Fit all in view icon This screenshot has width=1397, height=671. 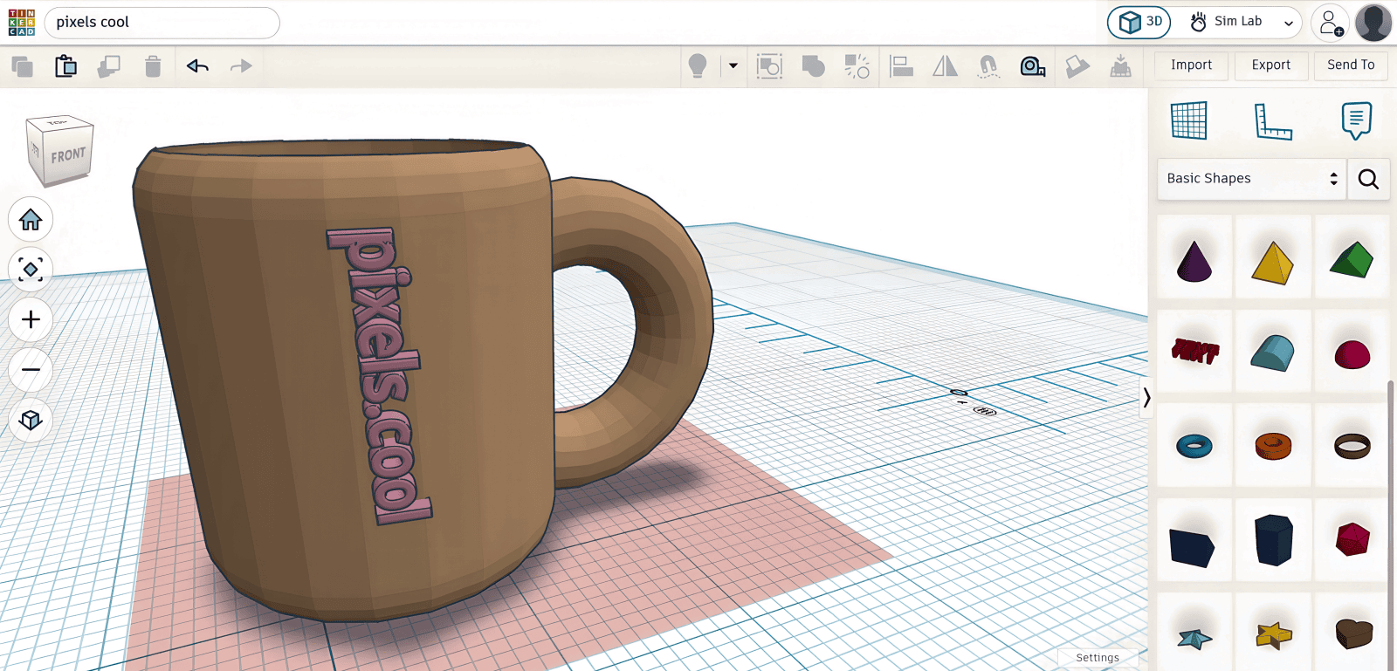coord(31,270)
